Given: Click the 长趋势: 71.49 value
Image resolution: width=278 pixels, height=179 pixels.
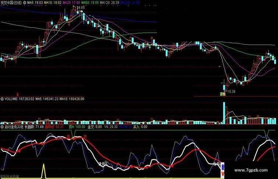Looking at the screenshot, I should 34,127.
